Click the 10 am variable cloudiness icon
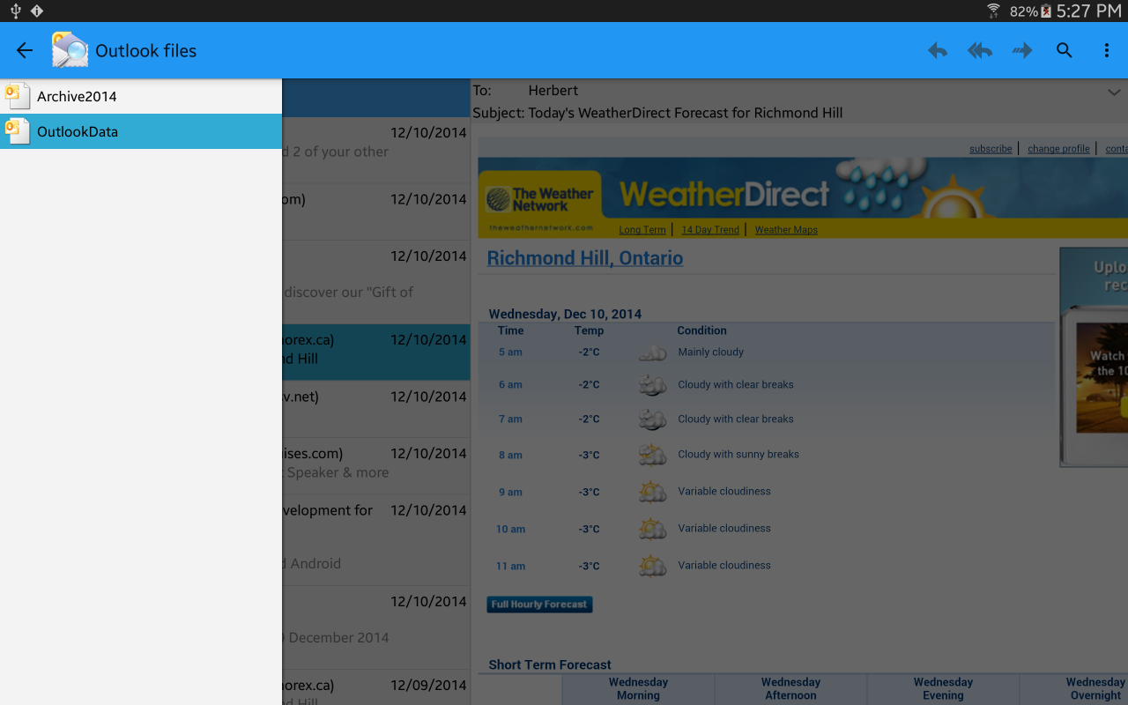Image resolution: width=1128 pixels, height=705 pixels. (x=652, y=529)
